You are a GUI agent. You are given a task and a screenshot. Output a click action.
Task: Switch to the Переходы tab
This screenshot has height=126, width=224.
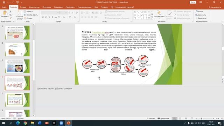(47, 7)
